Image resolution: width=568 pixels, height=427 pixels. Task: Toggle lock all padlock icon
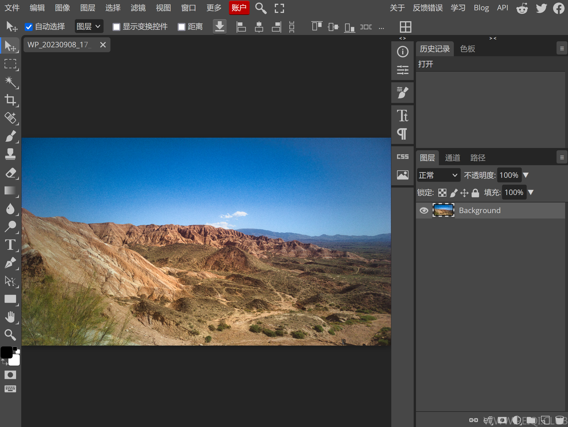tap(475, 193)
